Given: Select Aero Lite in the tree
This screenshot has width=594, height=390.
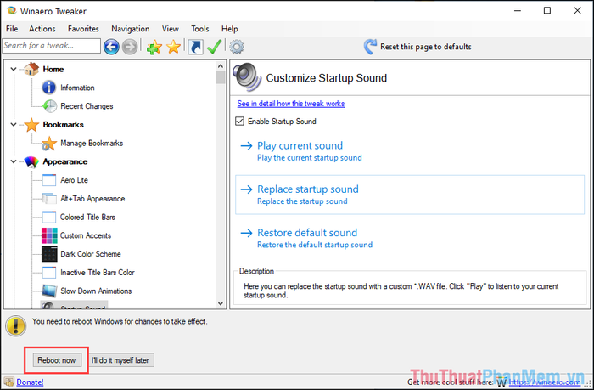Looking at the screenshot, I should 75,180.
